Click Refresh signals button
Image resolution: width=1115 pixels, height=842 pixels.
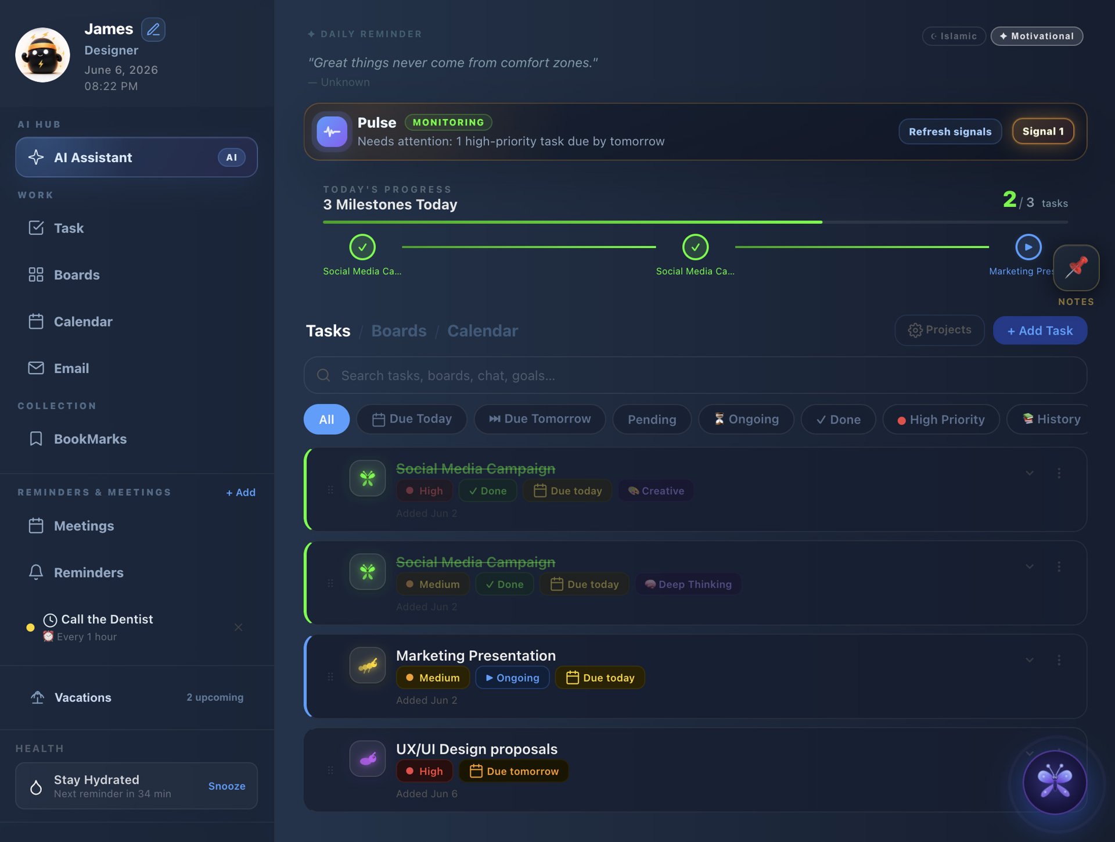pyautogui.click(x=950, y=131)
